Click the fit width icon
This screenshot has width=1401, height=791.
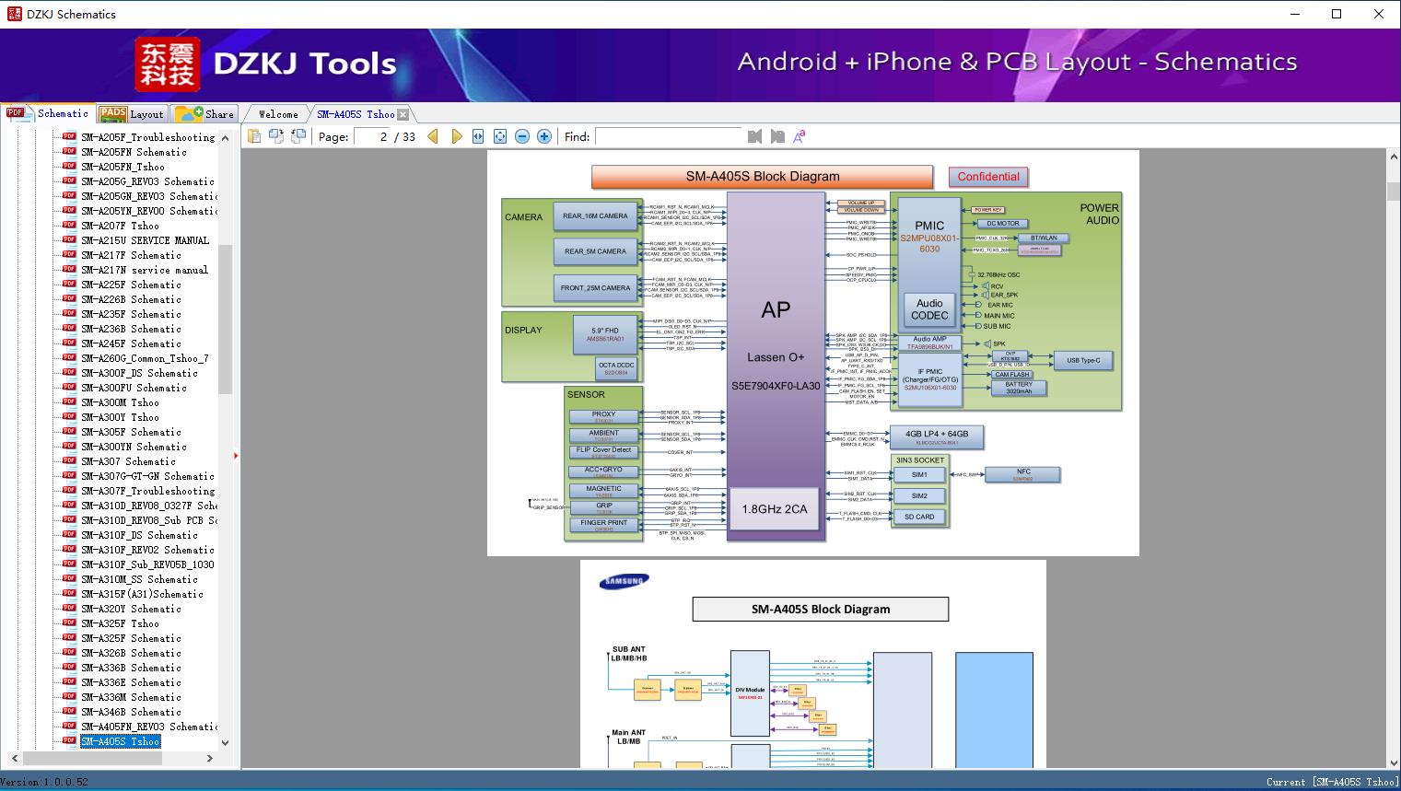[x=478, y=136]
